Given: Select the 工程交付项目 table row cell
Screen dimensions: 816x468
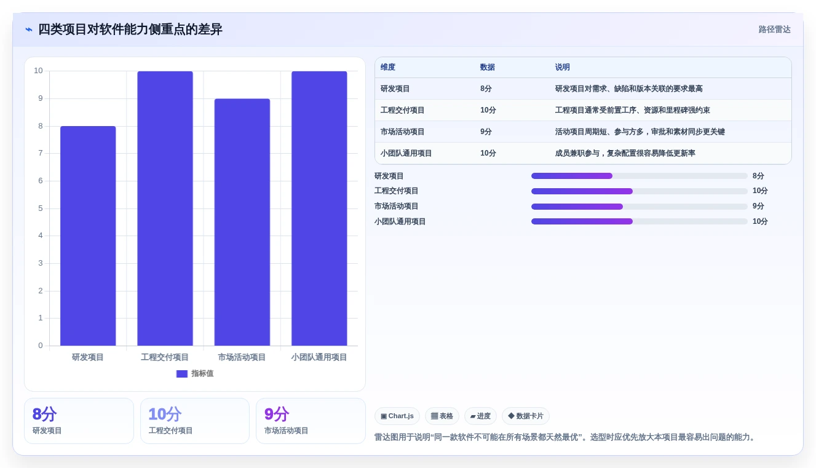Looking at the screenshot, I should [x=403, y=110].
